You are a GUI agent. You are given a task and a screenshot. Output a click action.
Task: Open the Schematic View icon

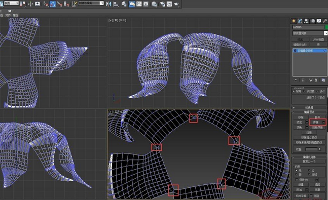click(146, 4)
